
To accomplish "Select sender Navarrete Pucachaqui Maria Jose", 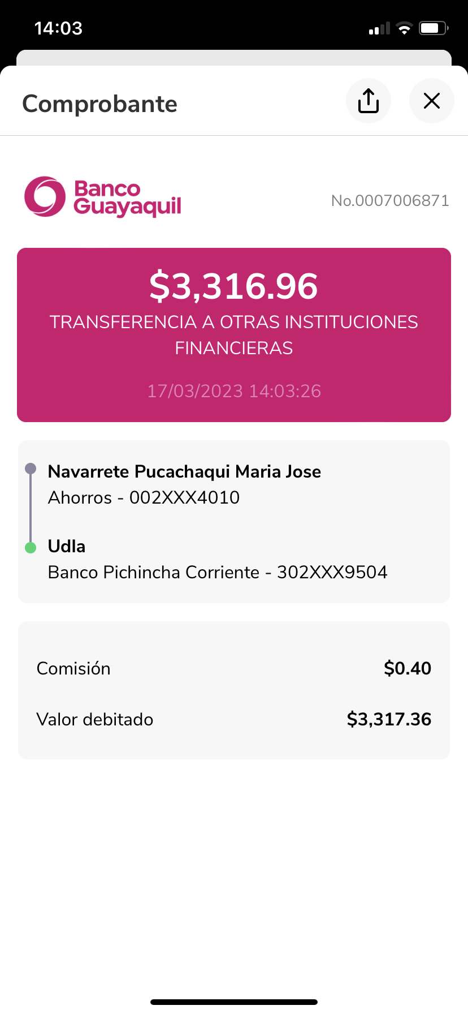I will [x=184, y=471].
